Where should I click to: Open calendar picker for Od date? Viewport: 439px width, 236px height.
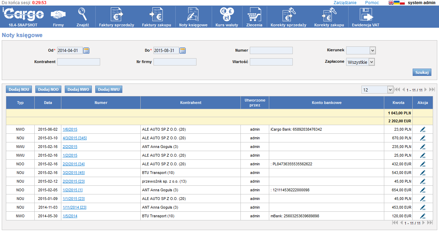86,51
